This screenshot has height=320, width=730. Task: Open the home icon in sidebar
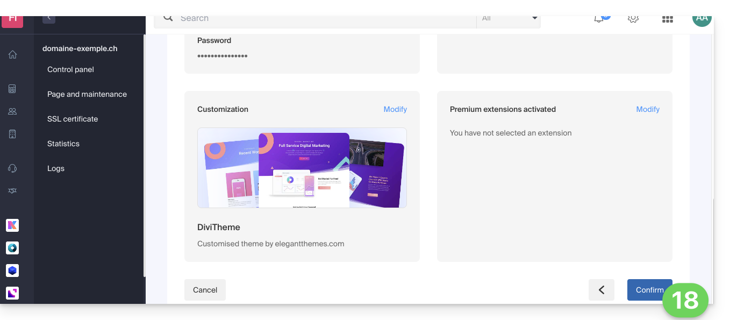(x=12, y=54)
